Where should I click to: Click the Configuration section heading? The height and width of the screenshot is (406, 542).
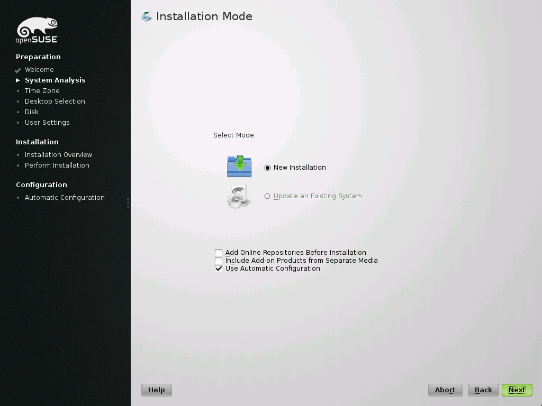click(x=41, y=185)
